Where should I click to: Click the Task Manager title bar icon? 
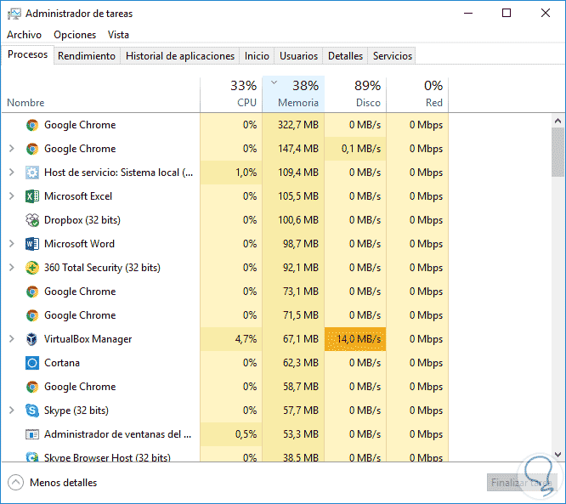coord(13,14)
